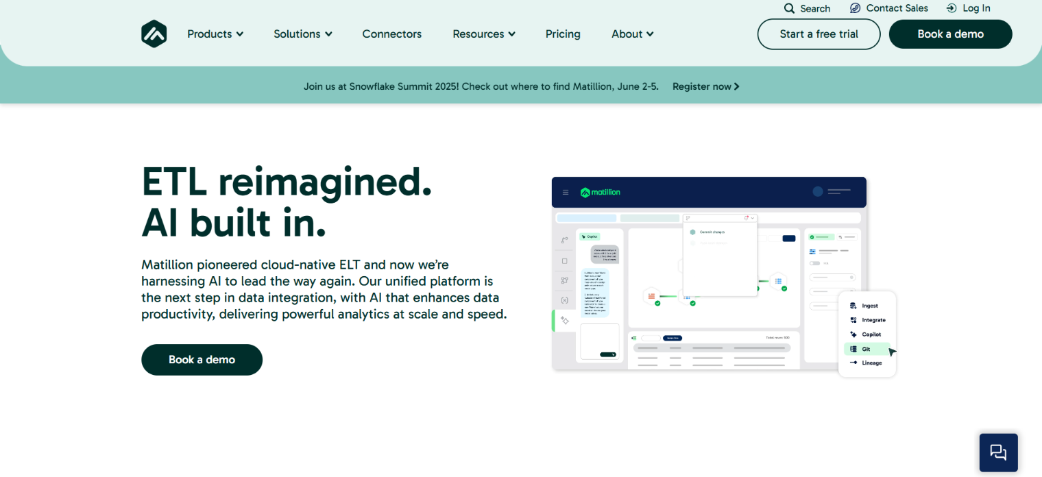Click the Copilot sparkle icon in illustration menu
The height and width of the screenshot is (477, 1042).
(x=853, y=334)
